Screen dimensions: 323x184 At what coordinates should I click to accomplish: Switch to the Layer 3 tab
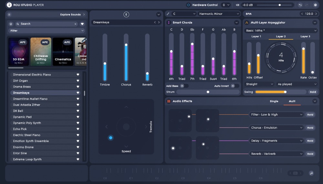(x=305, y=36)
